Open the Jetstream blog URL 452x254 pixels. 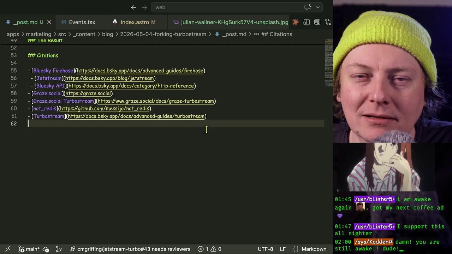(x=109, y=78)
